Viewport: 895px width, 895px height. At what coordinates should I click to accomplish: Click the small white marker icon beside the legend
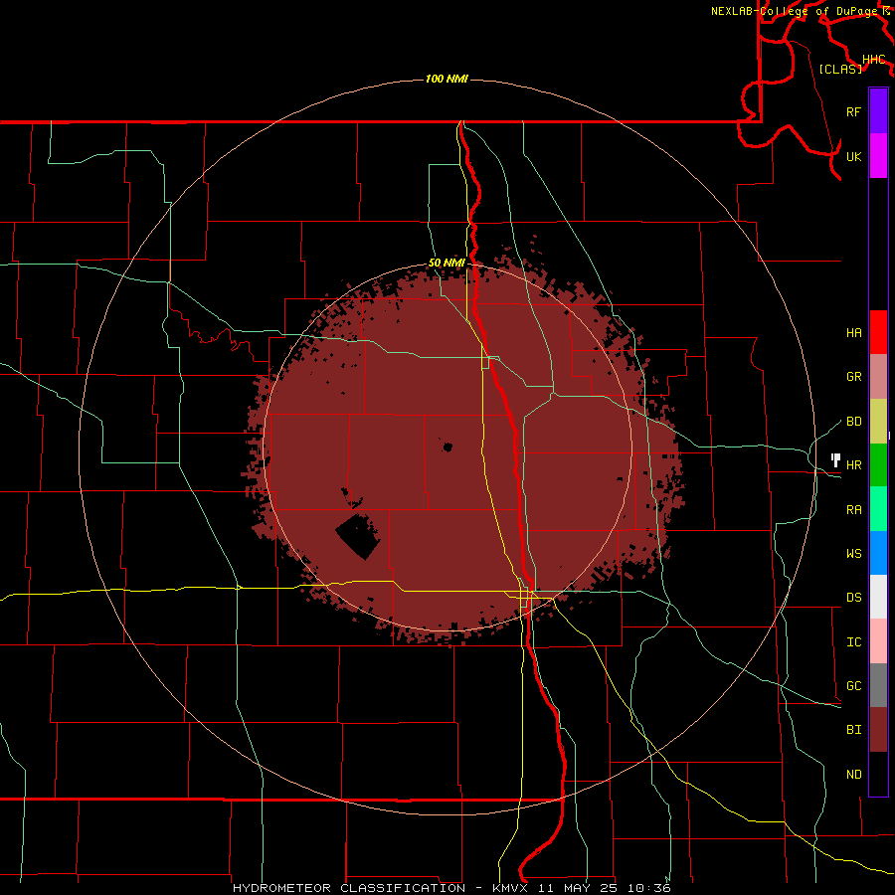pyautogui.click(x=835, y=460)
